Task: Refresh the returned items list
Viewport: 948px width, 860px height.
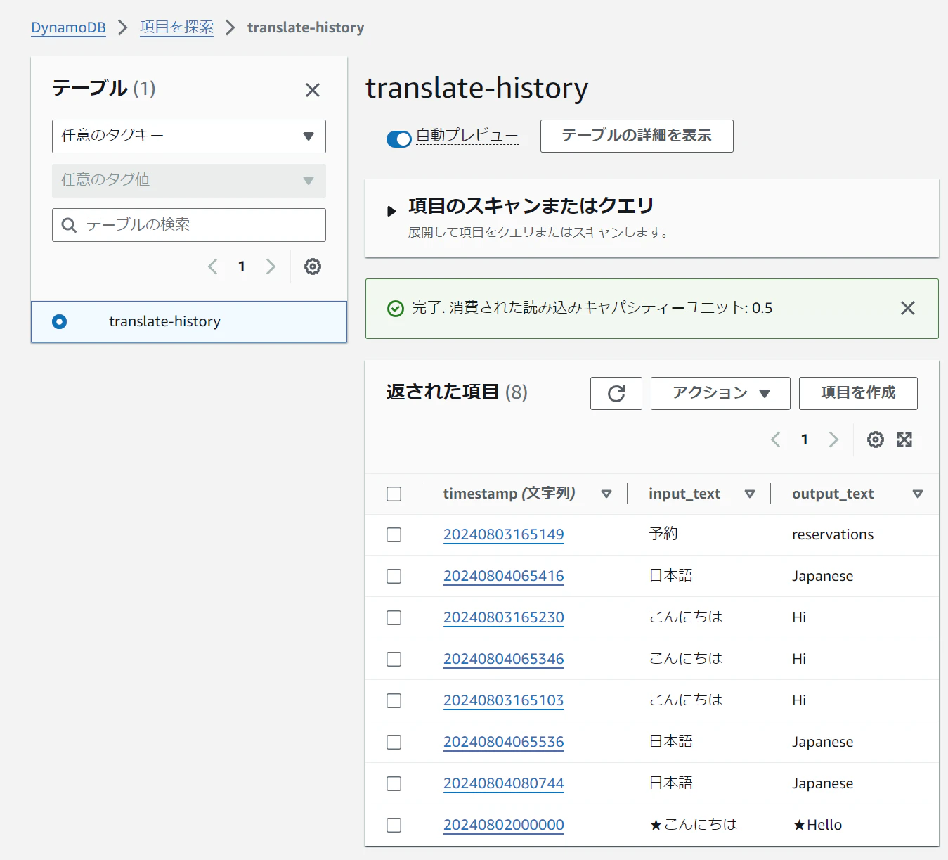Action: (616, 393)
